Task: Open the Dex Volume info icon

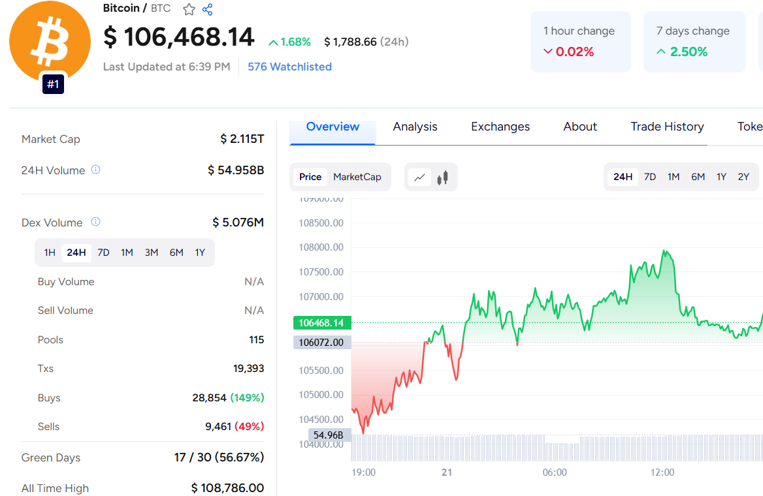Action: point(96,222)
